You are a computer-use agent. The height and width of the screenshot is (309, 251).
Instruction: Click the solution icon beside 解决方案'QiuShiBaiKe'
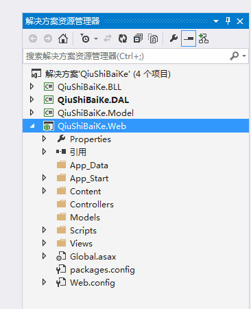36,73
